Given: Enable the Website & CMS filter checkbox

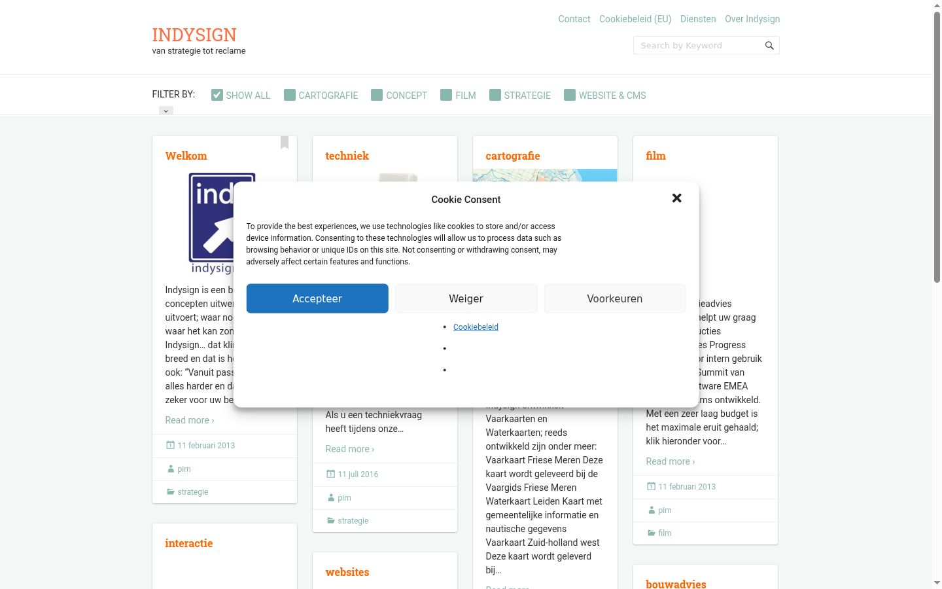Looking at the screenshot, I should [570, 95].
